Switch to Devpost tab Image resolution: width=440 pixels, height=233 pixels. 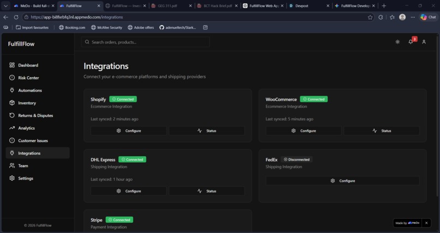click(x=308, y=5)
